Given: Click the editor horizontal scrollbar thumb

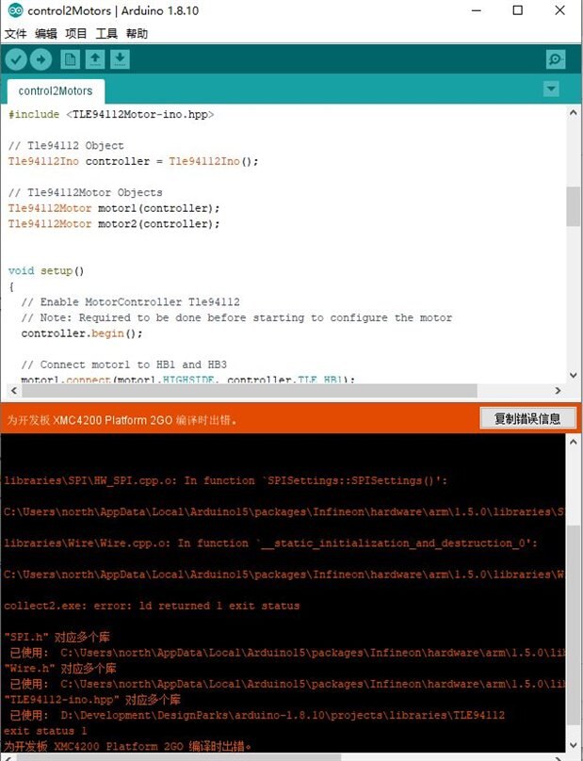Looking at the screenshot, I should click(x=249, y=390).
